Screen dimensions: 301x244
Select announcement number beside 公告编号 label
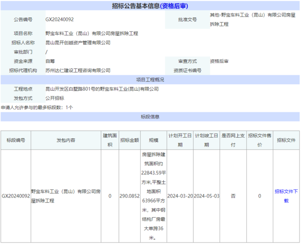click(59, 20)
